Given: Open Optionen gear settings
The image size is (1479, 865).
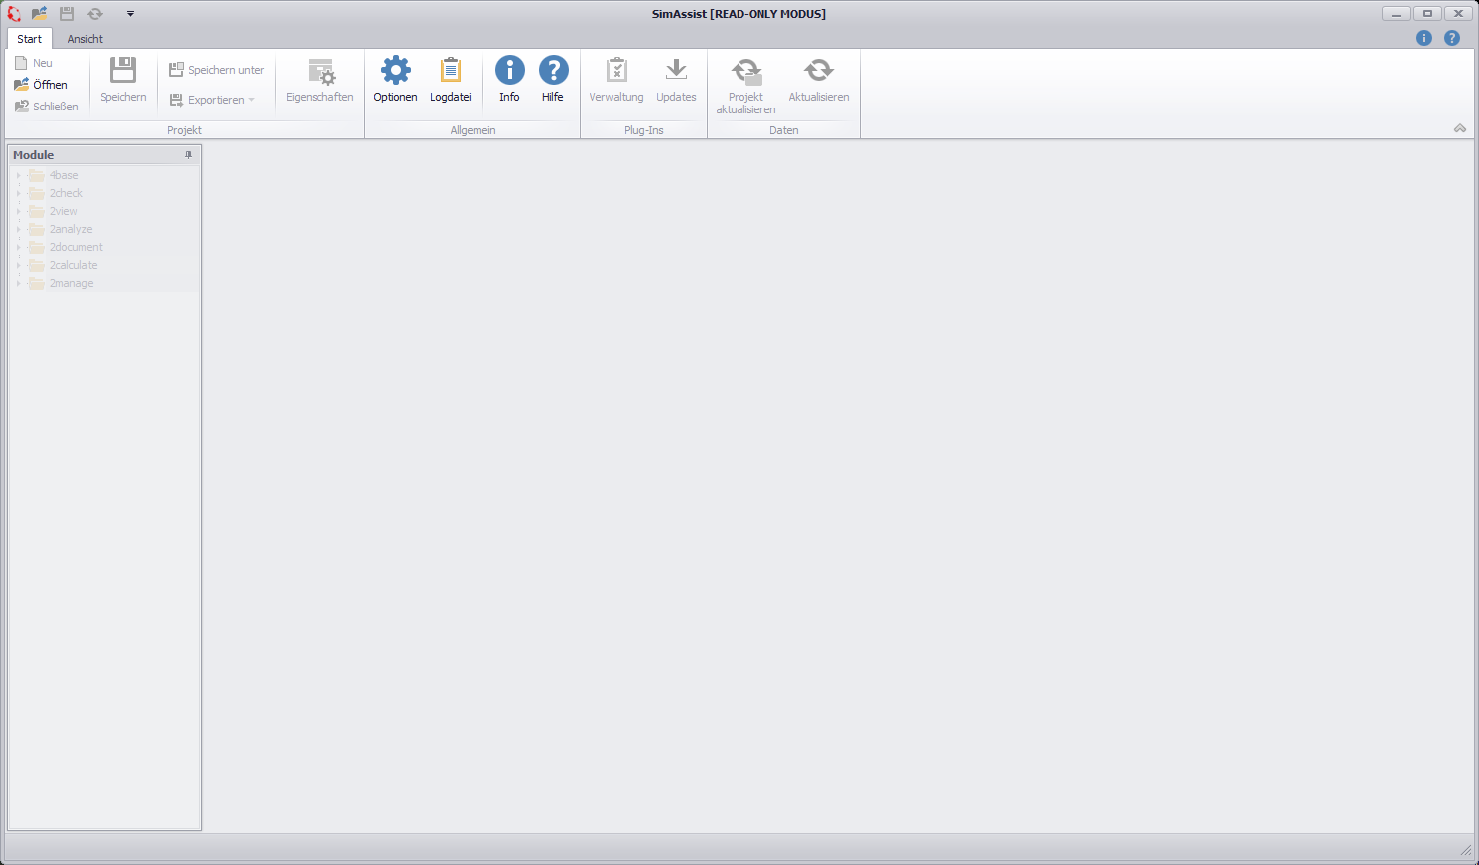Looking at the screenshot, I should click(396, 81).
